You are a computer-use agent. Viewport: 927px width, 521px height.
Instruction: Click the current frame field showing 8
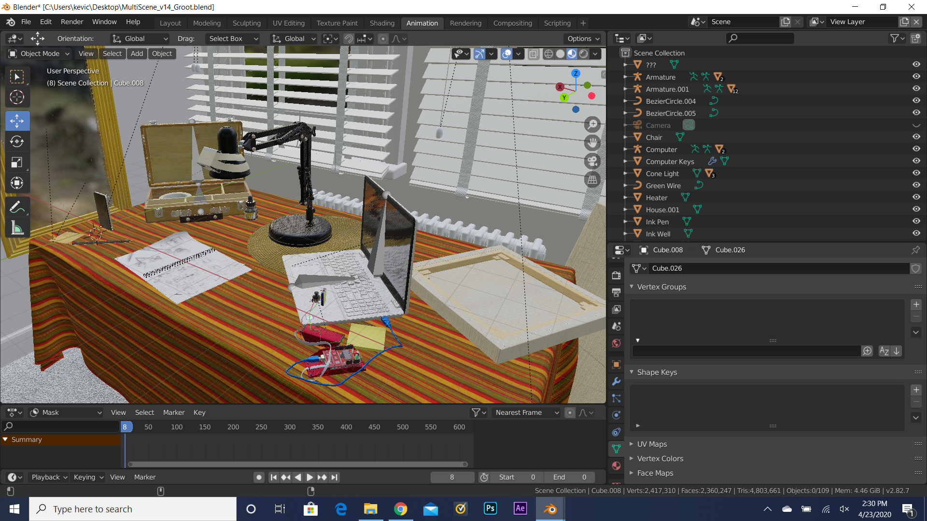[452, 477]
